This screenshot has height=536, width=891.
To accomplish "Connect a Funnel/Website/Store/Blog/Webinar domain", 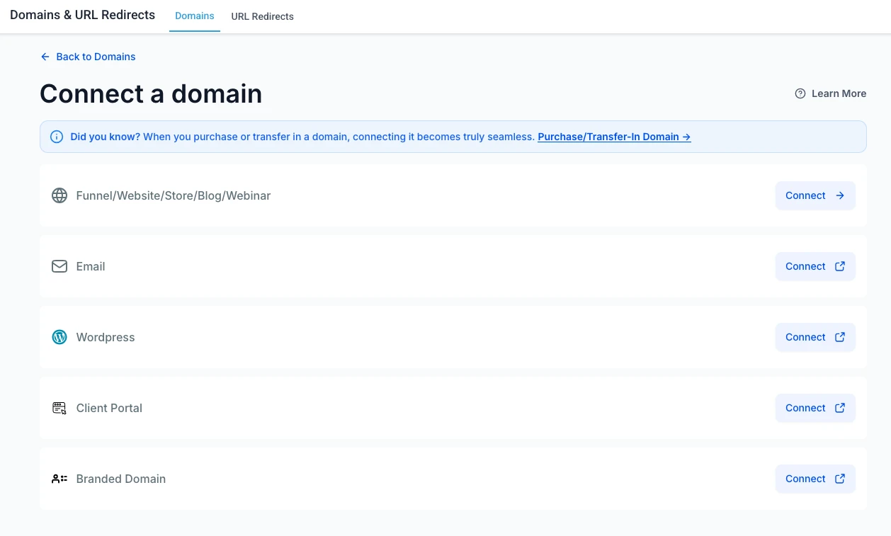I will point(815,195).
